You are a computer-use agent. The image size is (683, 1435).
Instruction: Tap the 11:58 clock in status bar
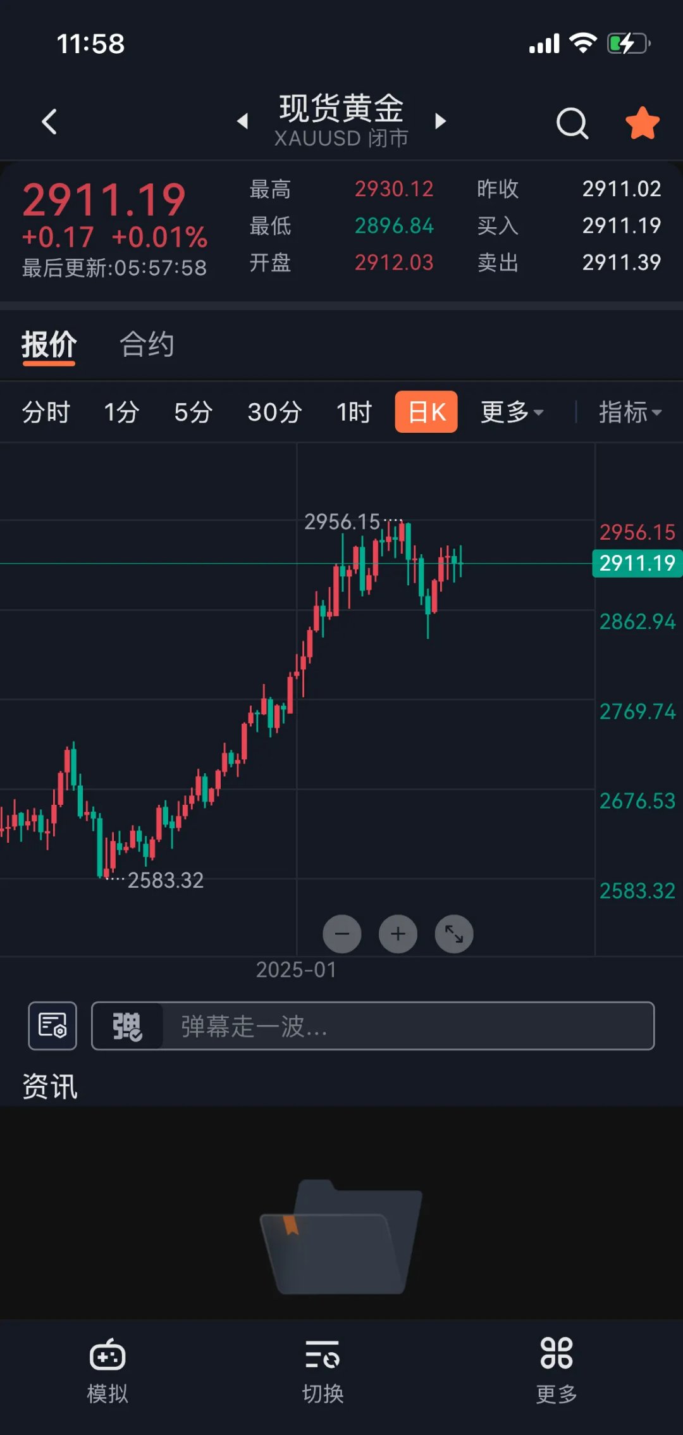[x=90, y=44]
